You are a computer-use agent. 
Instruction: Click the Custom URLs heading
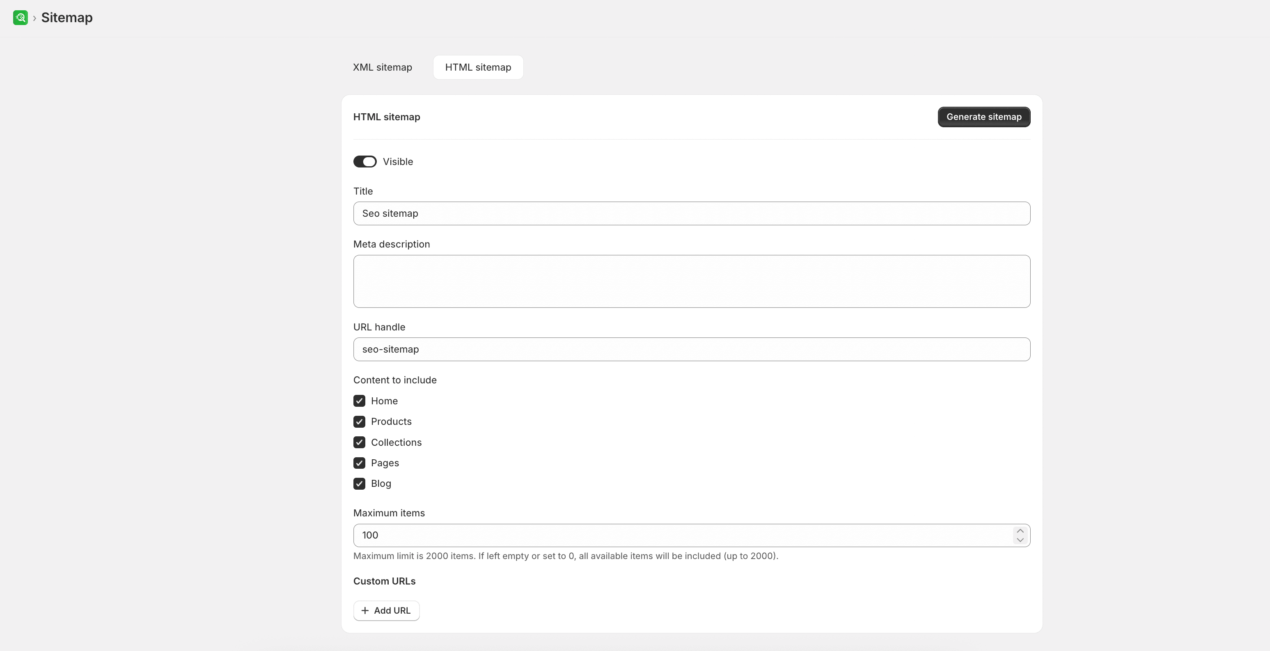coord(384,582)
